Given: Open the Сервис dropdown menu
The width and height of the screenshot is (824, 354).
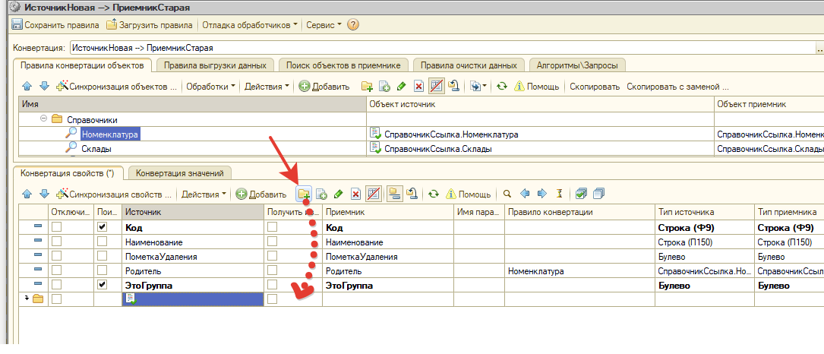Looking at the screenshot, I should coord(324,25).
